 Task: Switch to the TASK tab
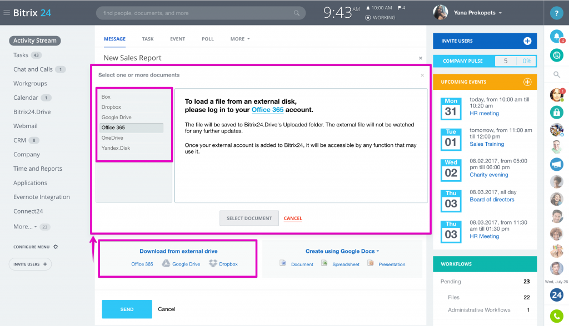pyautogui.click(x=148, y=39)
